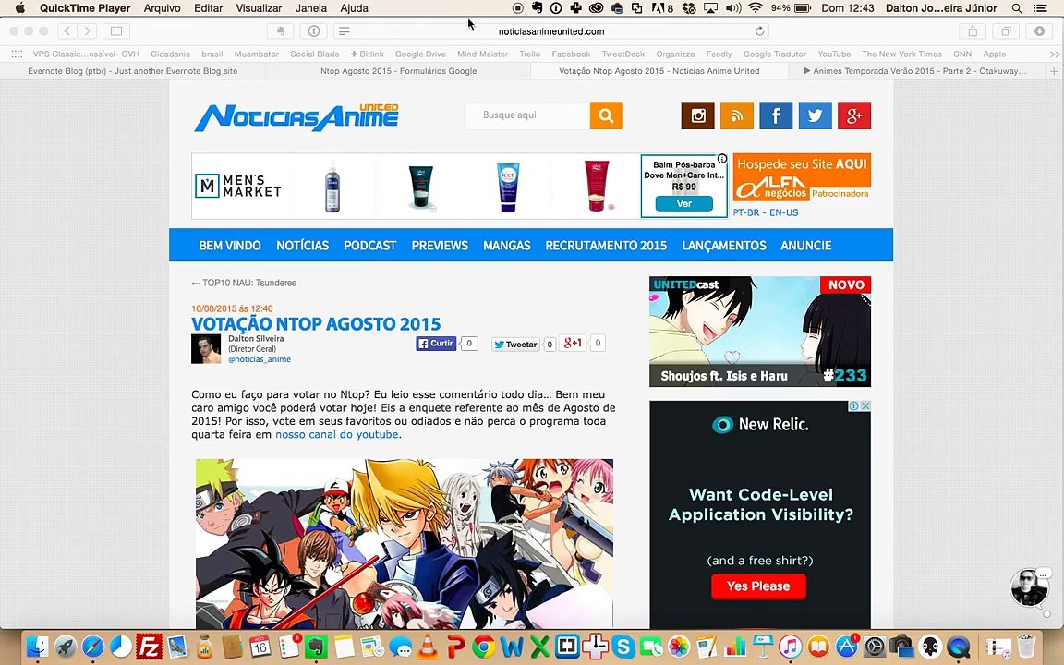Open Safari's downloads button

pos(1039,31)
